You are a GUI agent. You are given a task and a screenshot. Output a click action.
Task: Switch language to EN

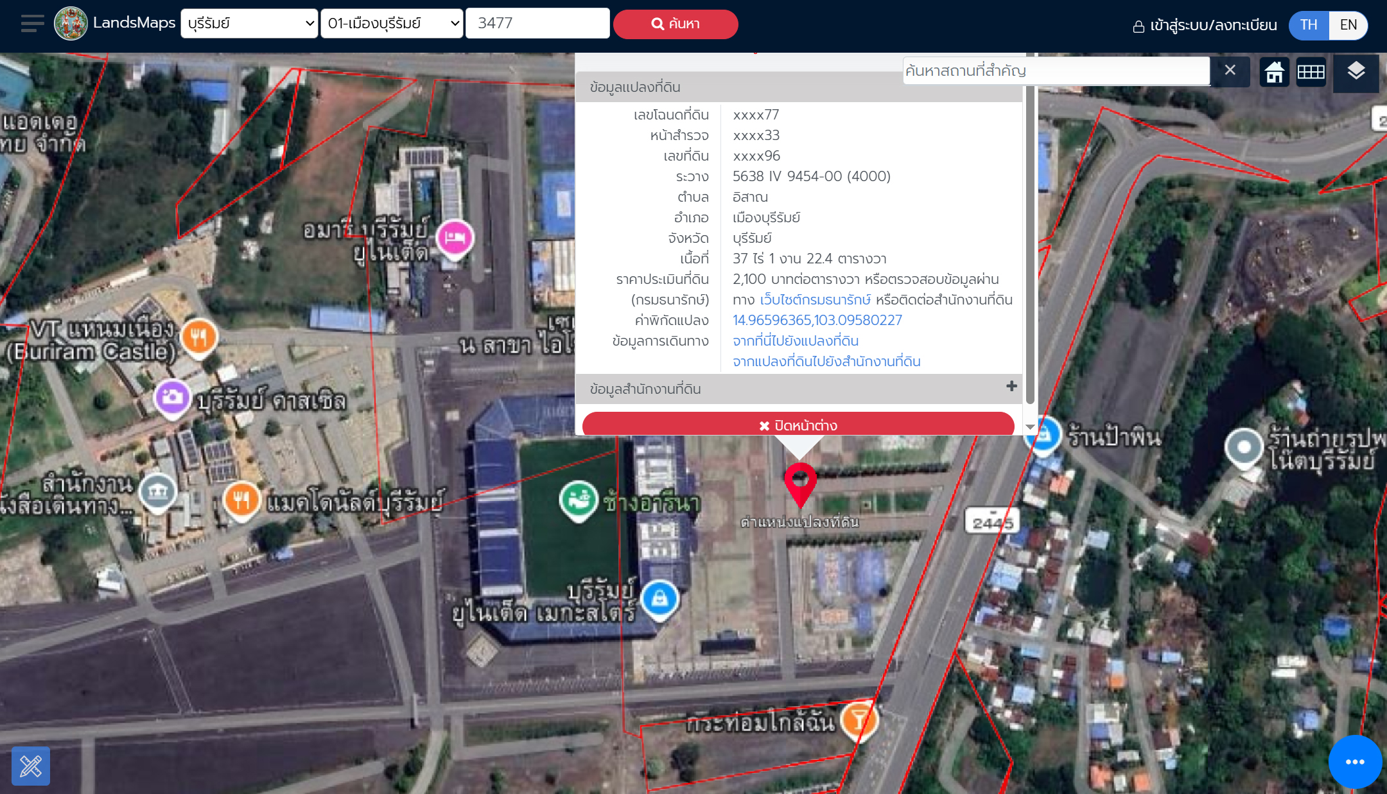(1348, 25)
